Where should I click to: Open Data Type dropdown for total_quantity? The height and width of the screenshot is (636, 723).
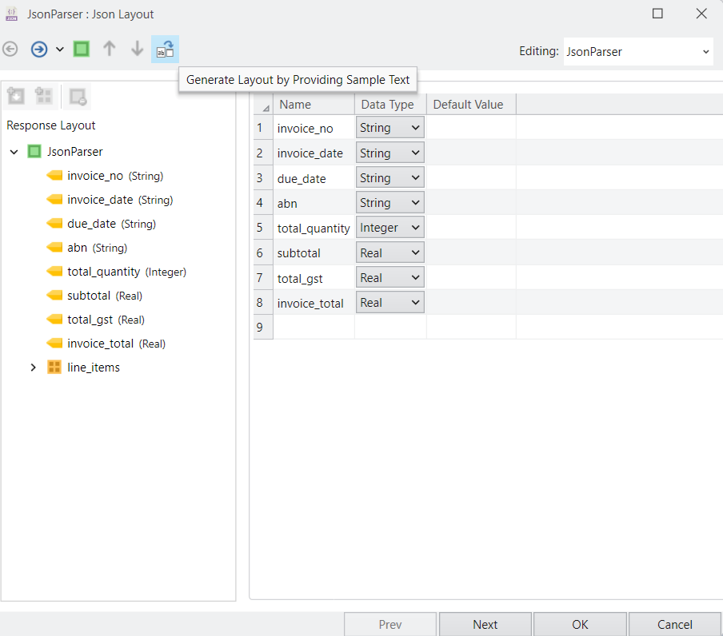pos(389,228)
